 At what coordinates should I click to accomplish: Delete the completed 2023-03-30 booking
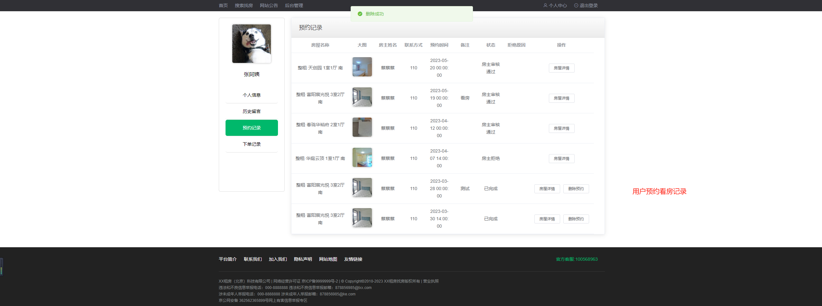pyautogui.click(x=576, y=219)
